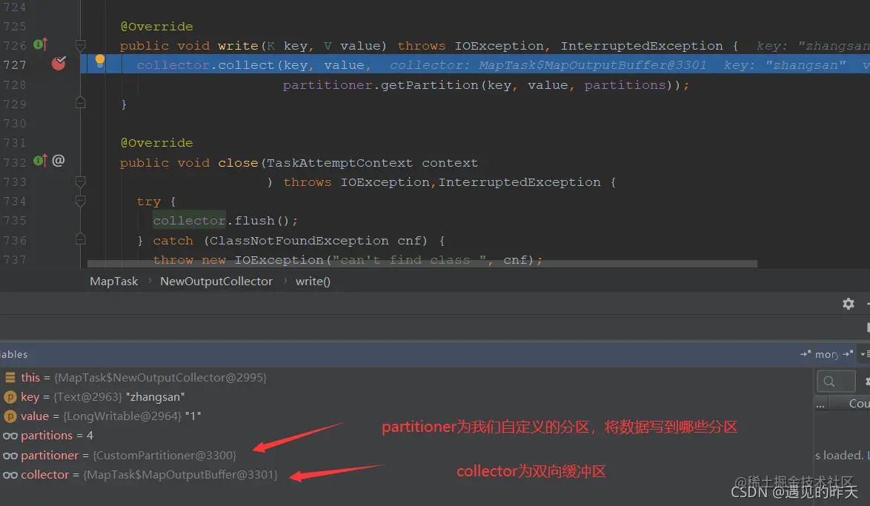
Task: Open the Memory tab in the debugger
Action: click(827, 355)
